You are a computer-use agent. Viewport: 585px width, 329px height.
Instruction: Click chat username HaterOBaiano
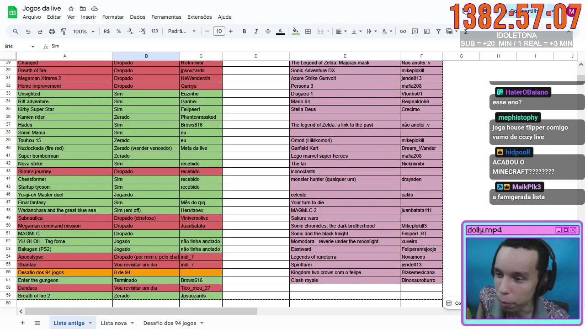coord(526,92)
